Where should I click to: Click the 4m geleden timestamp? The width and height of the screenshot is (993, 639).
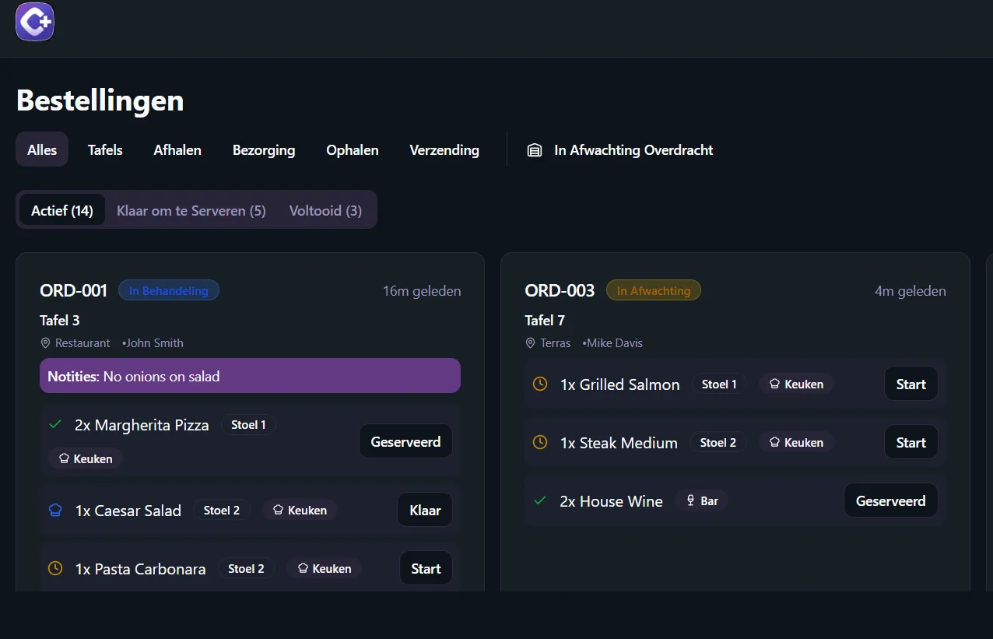click(911, 291)
